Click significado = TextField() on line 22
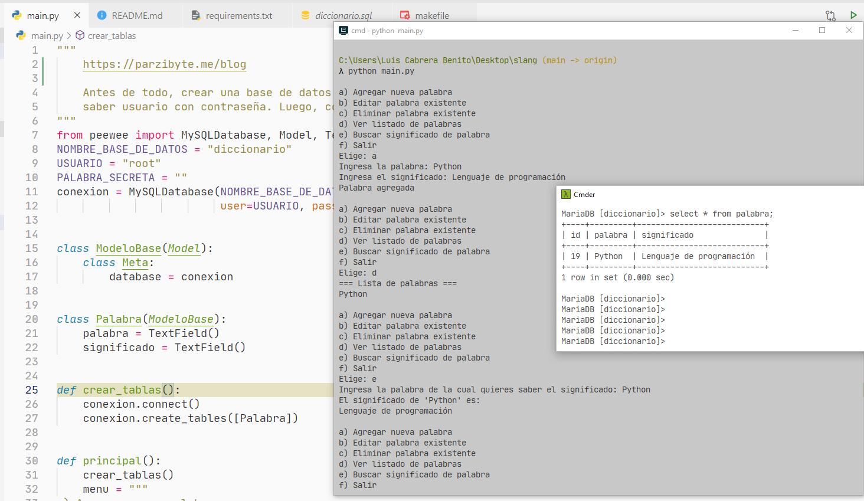The width and height of the screenshot is (864, 501). (x=164, y=348)
